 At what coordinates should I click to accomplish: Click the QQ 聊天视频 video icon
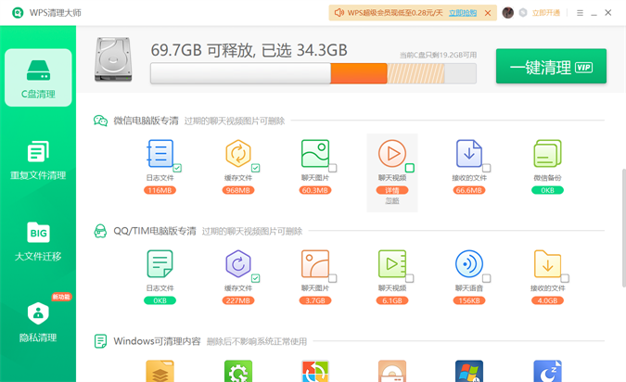(391, 265)
